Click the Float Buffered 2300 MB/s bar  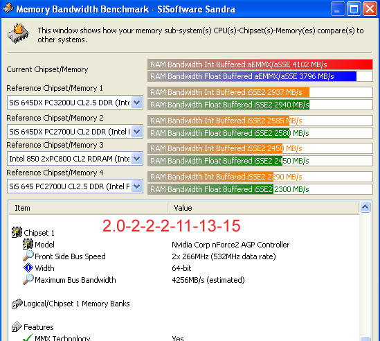260,189
